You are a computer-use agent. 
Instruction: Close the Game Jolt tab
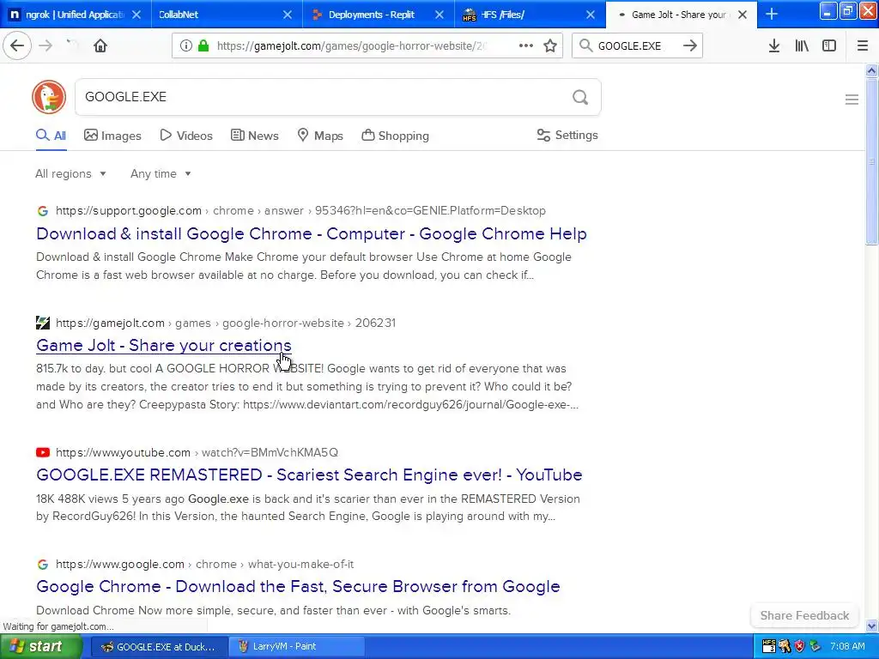pos(743,15)
